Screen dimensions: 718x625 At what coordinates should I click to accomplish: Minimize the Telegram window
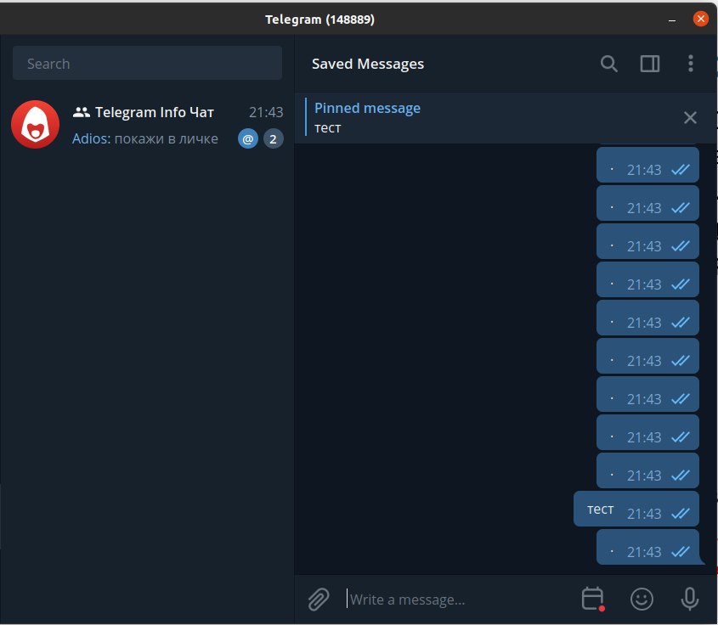coord(672,20)
